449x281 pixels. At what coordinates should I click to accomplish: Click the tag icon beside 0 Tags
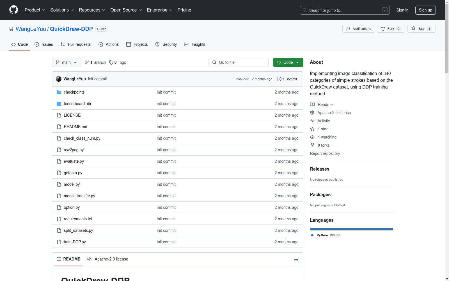[111, 62]
